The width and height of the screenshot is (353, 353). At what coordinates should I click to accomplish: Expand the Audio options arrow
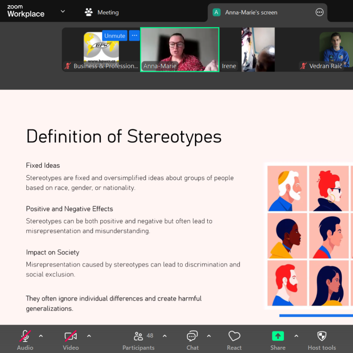[x=41, y=336]
